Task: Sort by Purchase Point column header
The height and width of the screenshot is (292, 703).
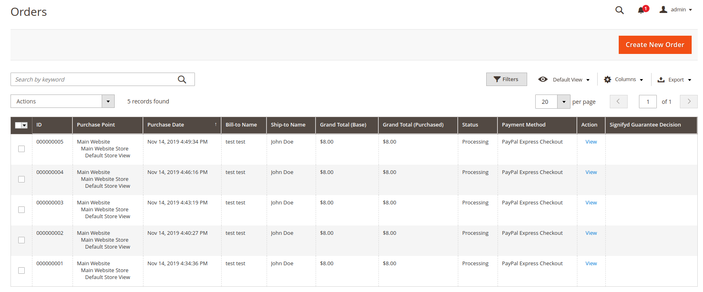Action: tap(107, 125)
